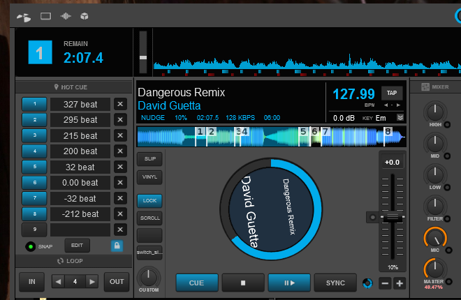Toggle VINYL mode
The image size is (461, 300).
click(x=149, y=177)
